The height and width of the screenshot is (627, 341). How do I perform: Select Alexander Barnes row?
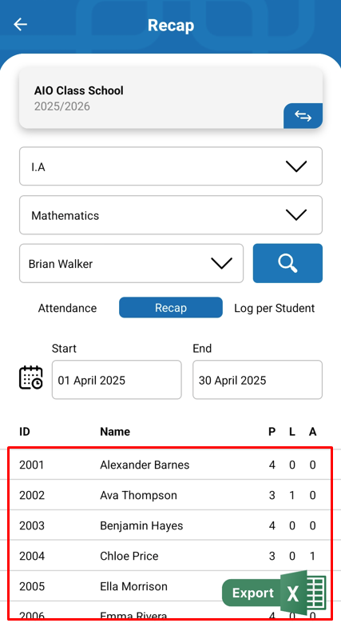tap(171, 465)
